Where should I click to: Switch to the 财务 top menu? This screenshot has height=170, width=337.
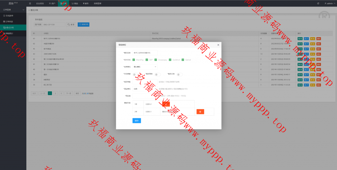[86, 3]
